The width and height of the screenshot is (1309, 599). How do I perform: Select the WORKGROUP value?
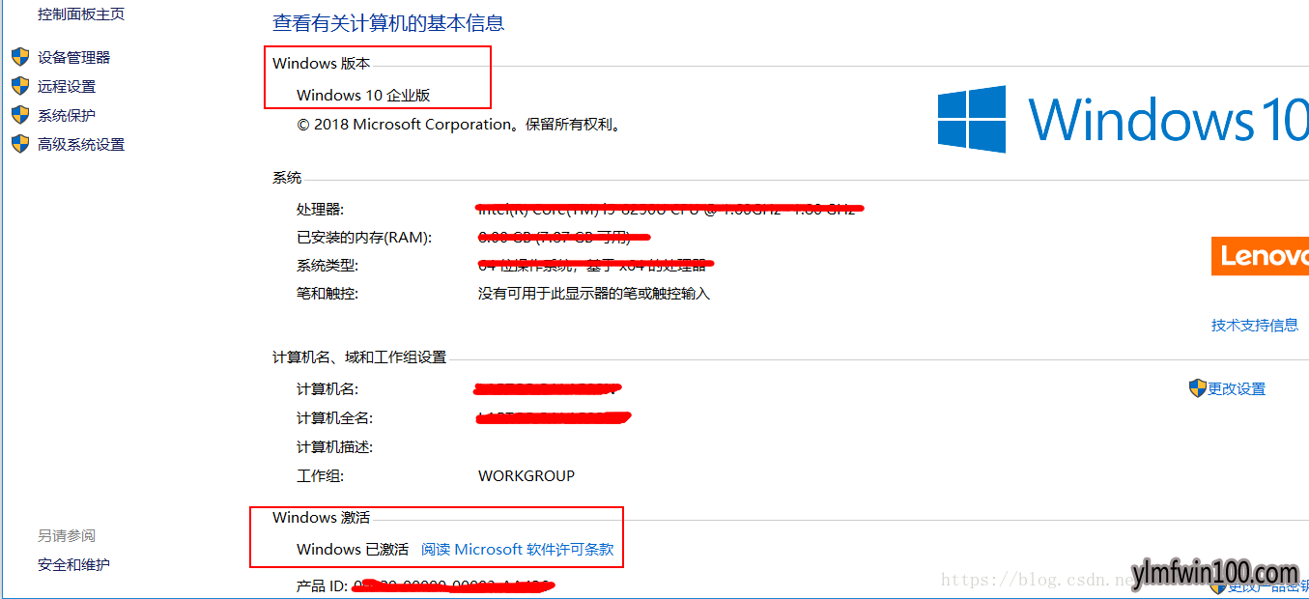[x=526, y=475]
